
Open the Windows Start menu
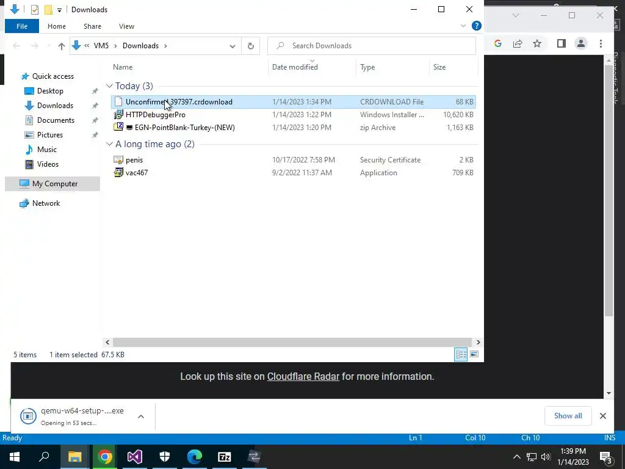(x=15, y=457)
